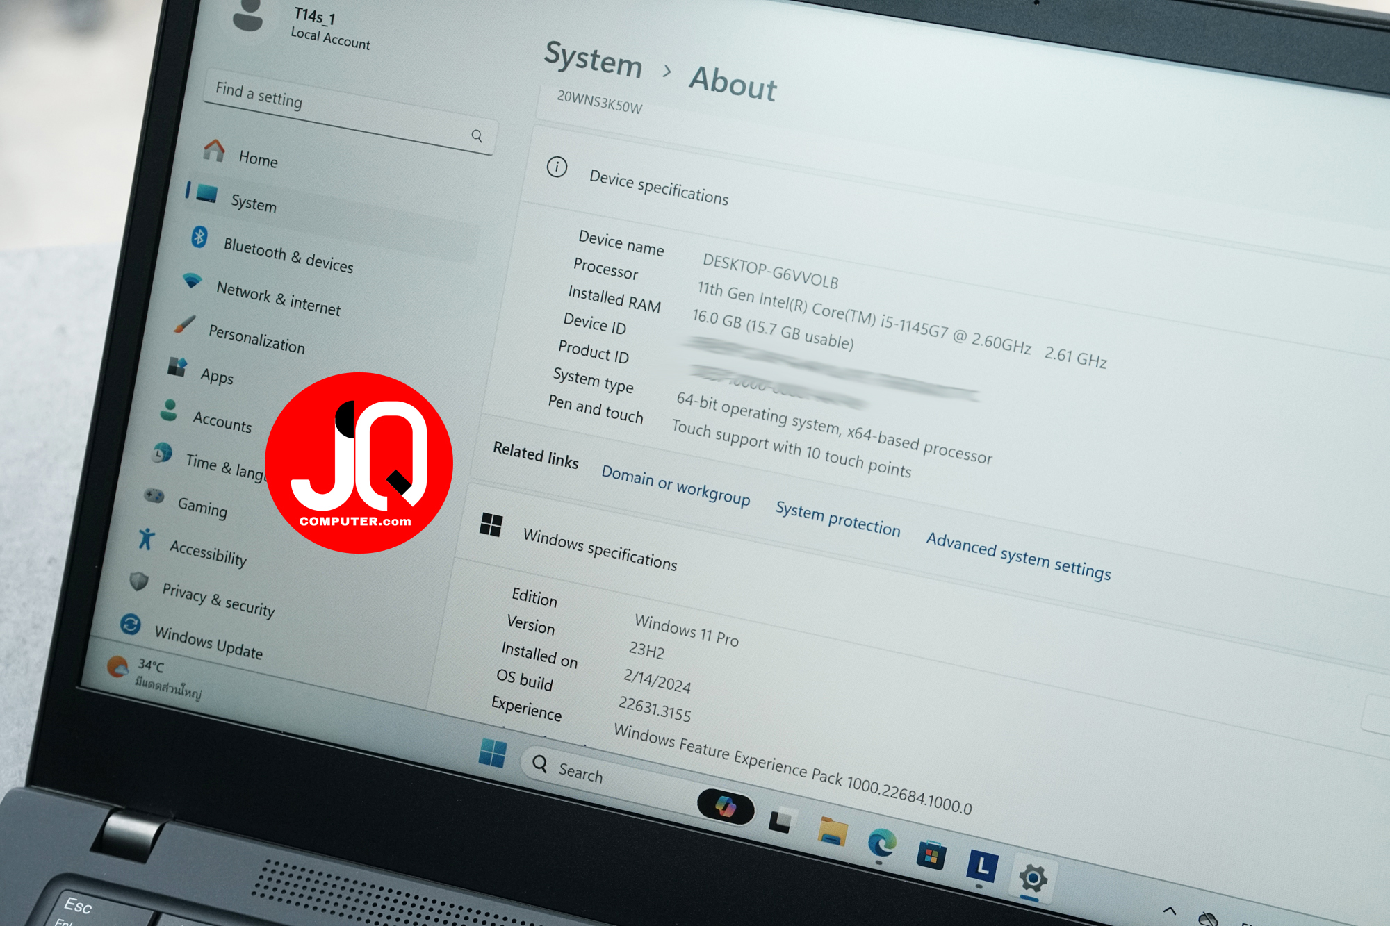The image size is (1390, 926).
Task: Select the i5-1145G7 processor text
Action: tap(901, 324)
